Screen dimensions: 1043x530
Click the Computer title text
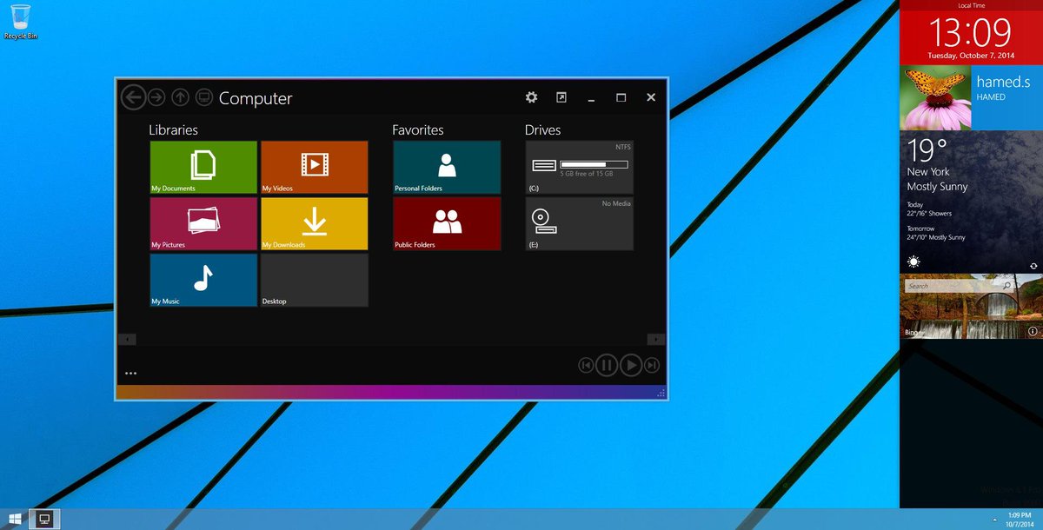point(256,98)
